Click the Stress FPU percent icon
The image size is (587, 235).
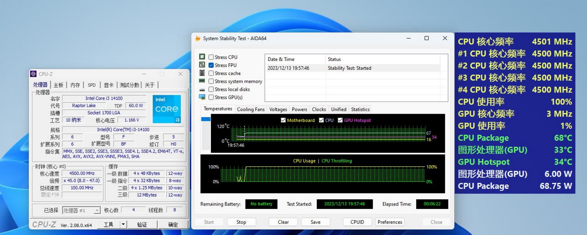pyautogui.click(x=202, y=65)
